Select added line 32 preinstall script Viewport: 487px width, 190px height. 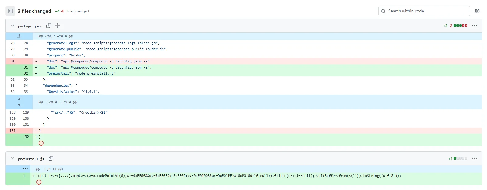click(x=81, y=73)
